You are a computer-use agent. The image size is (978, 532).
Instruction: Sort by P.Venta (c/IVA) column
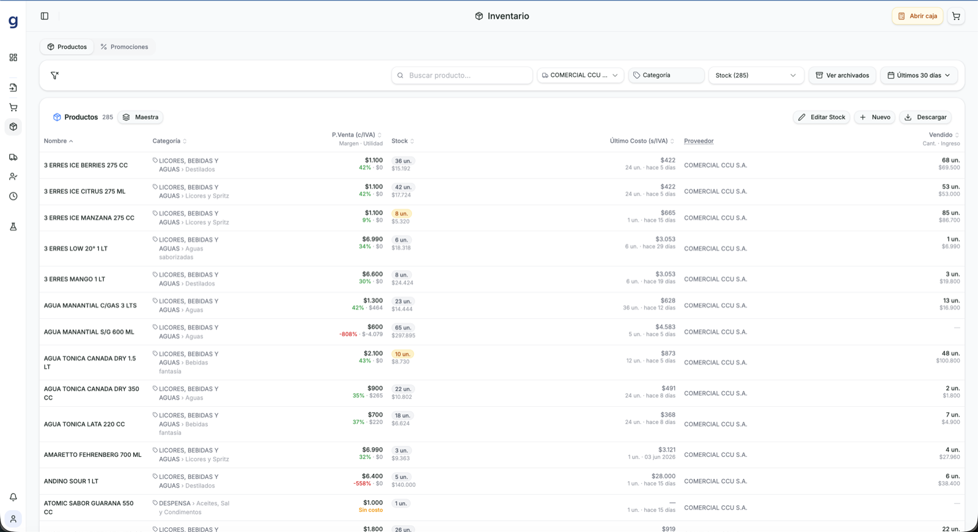click(x=357, y=135)
